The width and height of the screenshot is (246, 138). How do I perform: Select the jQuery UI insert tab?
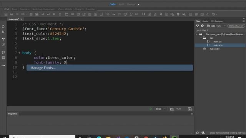(79, 9)
